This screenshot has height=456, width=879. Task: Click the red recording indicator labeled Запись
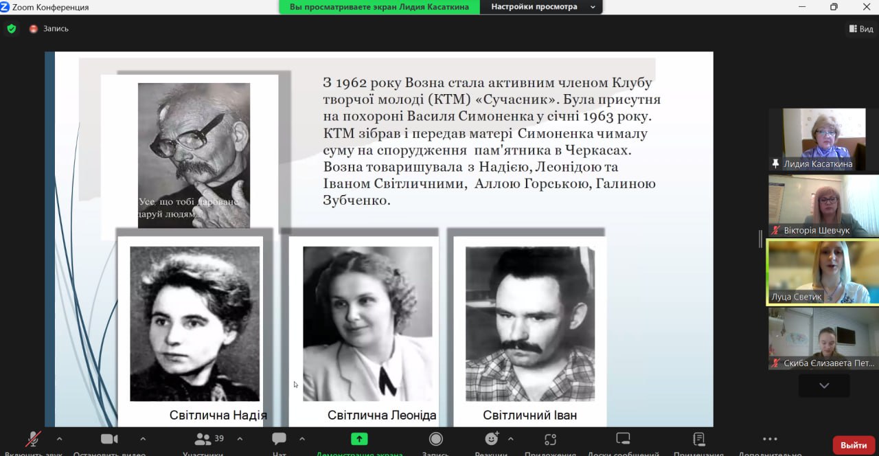point(49,29)
